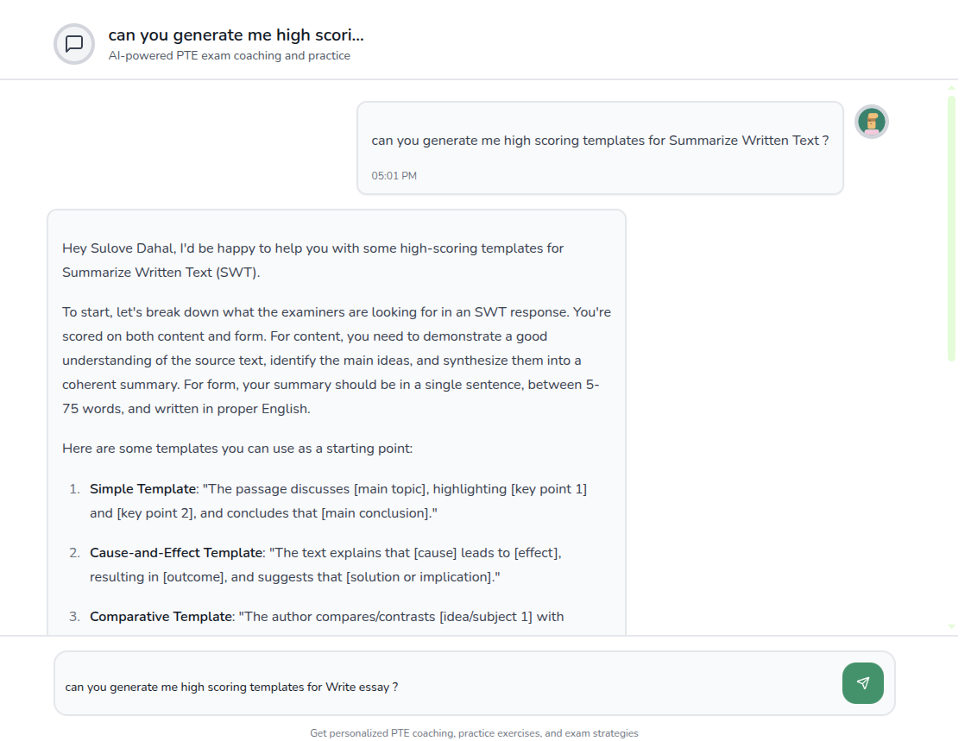Click the Hey Sulove Dahal greeting paragraph

(x=312, y=261)
